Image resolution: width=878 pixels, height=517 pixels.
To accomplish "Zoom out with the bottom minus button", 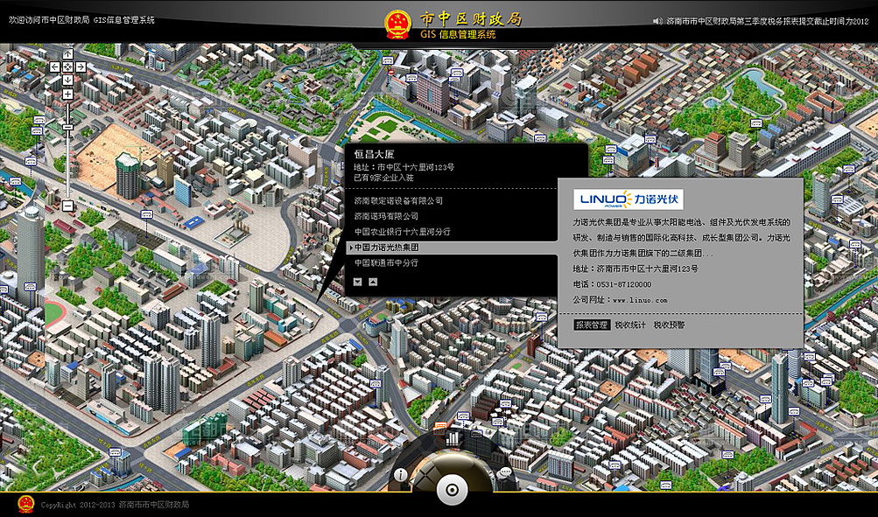I will pos(67,206).
